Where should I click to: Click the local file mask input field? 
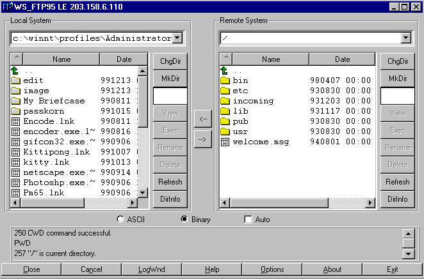[x=170, y=96]
